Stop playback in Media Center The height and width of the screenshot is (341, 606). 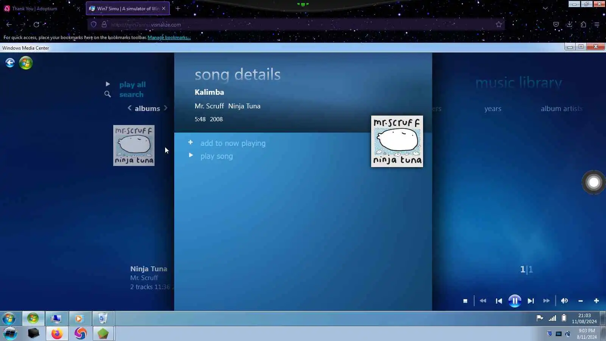click(465, 301)
